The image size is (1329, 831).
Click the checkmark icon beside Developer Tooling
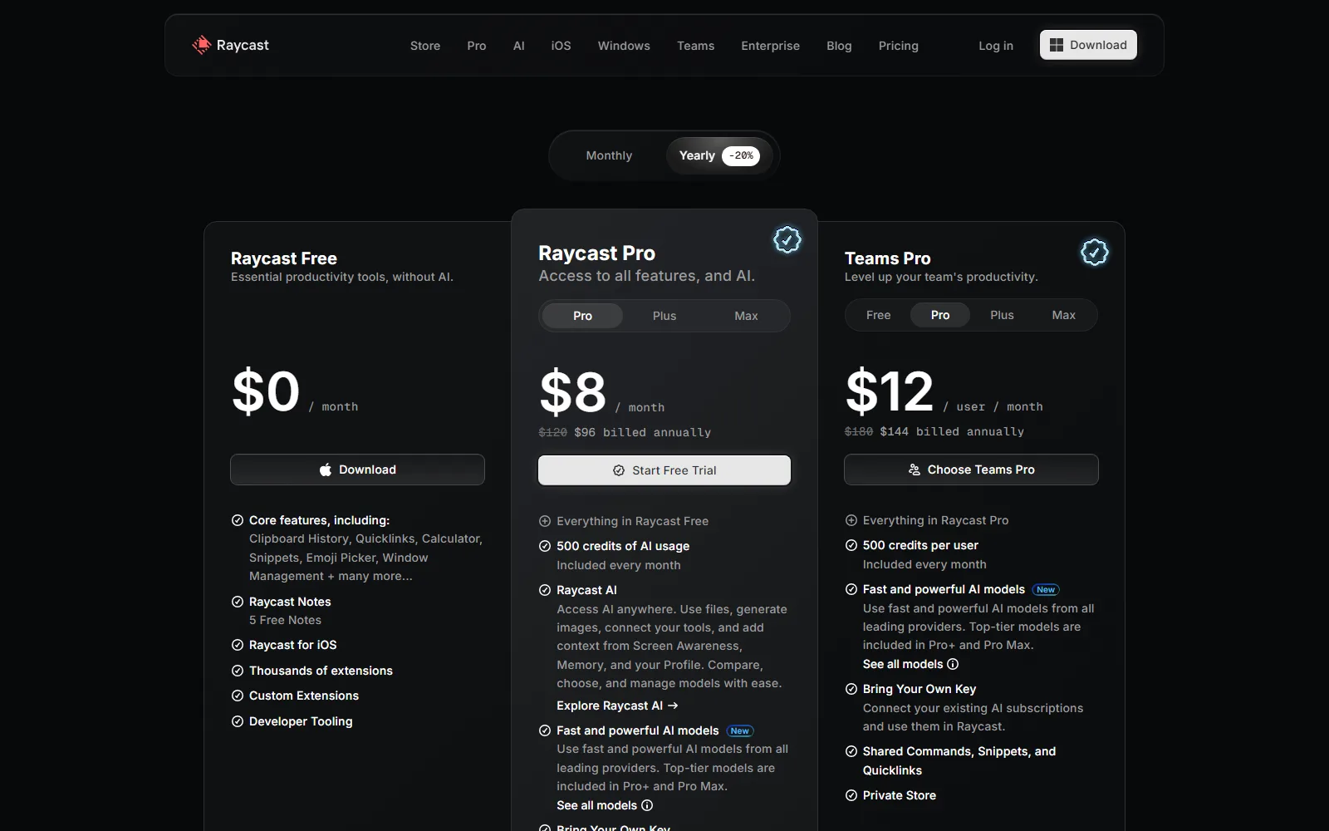[238, 721]
